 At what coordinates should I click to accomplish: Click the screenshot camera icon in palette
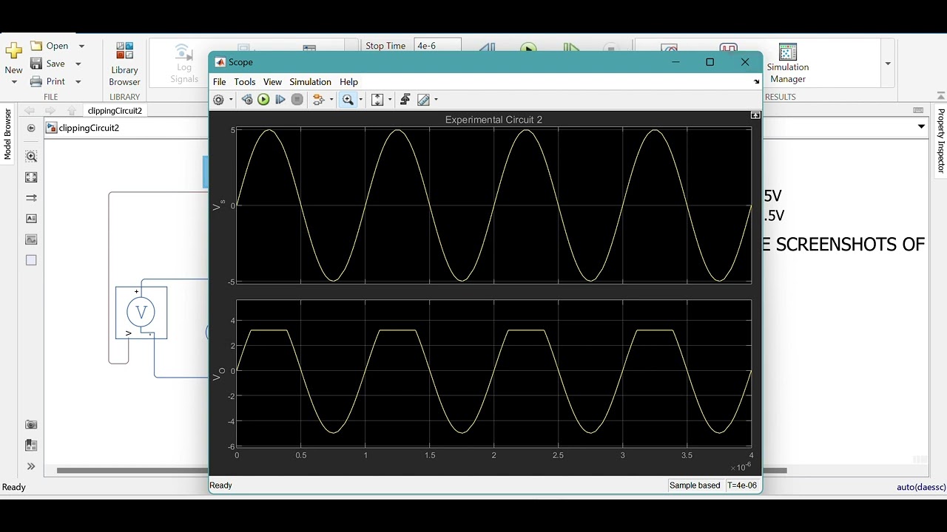pos(31,425)
